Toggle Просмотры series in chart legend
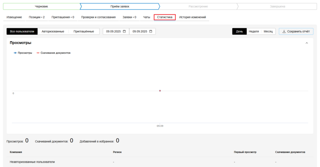Viewport: 320px width, 167px height. [x=23, y=53]
